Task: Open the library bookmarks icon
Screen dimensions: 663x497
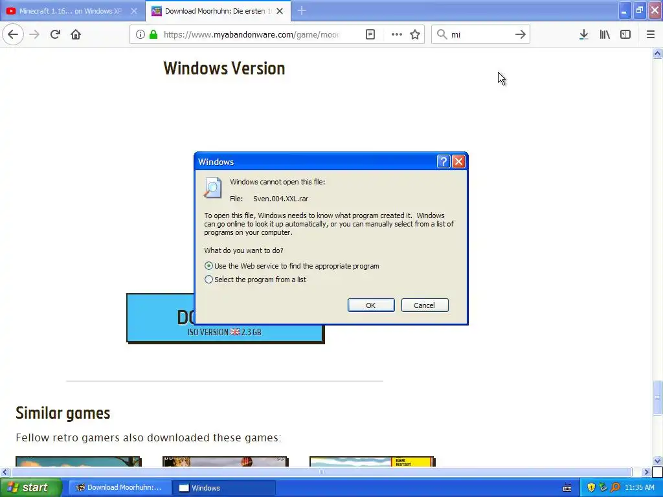Action: click(605, 34)
